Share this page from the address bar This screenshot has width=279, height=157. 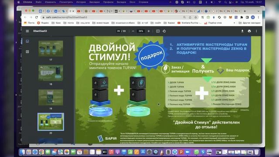[x=190, y=17]
